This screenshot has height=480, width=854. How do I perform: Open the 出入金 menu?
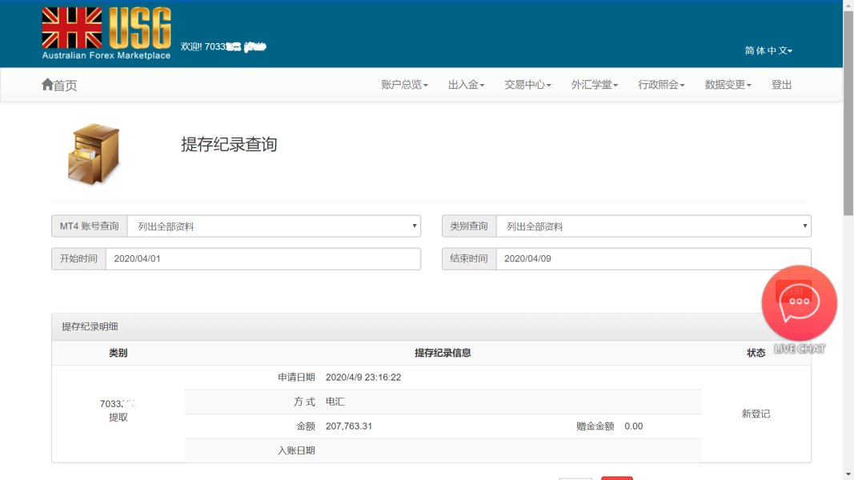click(466, 85)
